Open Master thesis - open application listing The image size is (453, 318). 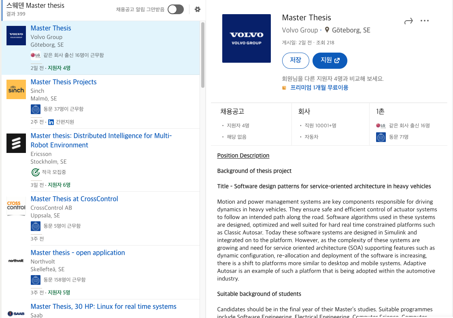[x=78, y=252]
